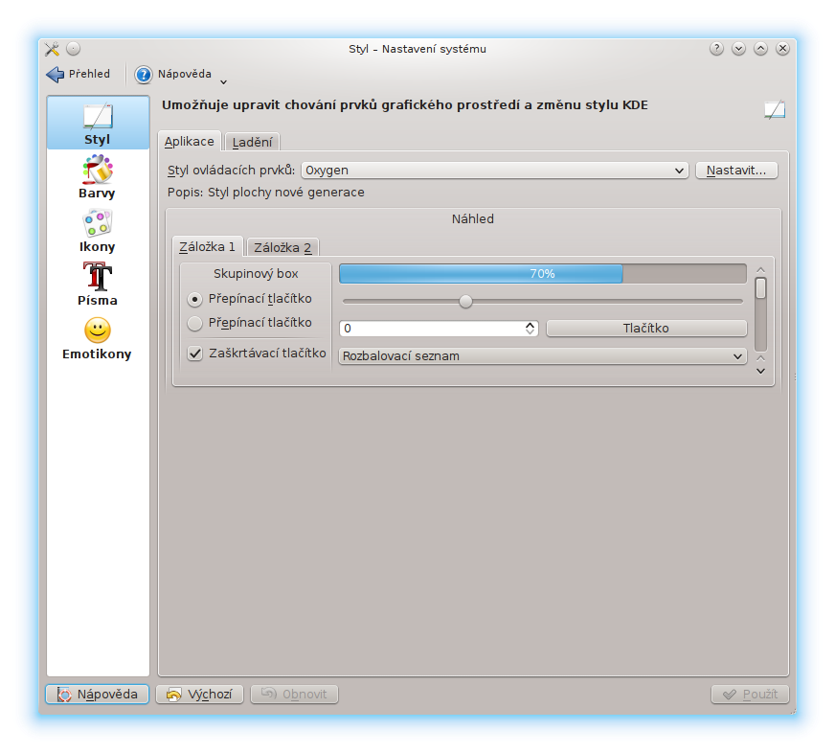This screenshot has height=753, width=835.
Task: Open the Ikony icon theme module
Action: [x=97, y=231]
